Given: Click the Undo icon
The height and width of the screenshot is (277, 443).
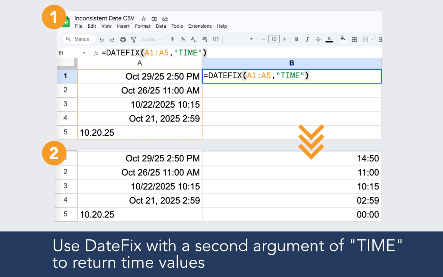Looking at the screenshot, I should 101,39.
